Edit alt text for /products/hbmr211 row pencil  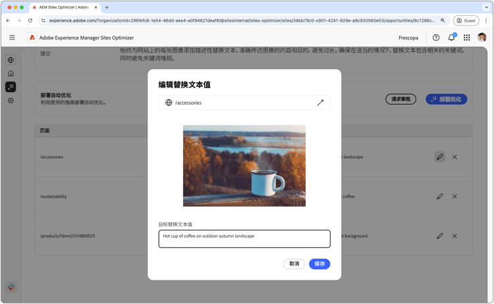pyautogui.click(x=440, y=236)
